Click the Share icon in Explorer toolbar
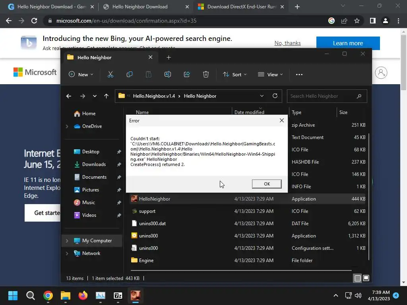The width and height of the screenshot is (407, 305). tap(187, 74)
